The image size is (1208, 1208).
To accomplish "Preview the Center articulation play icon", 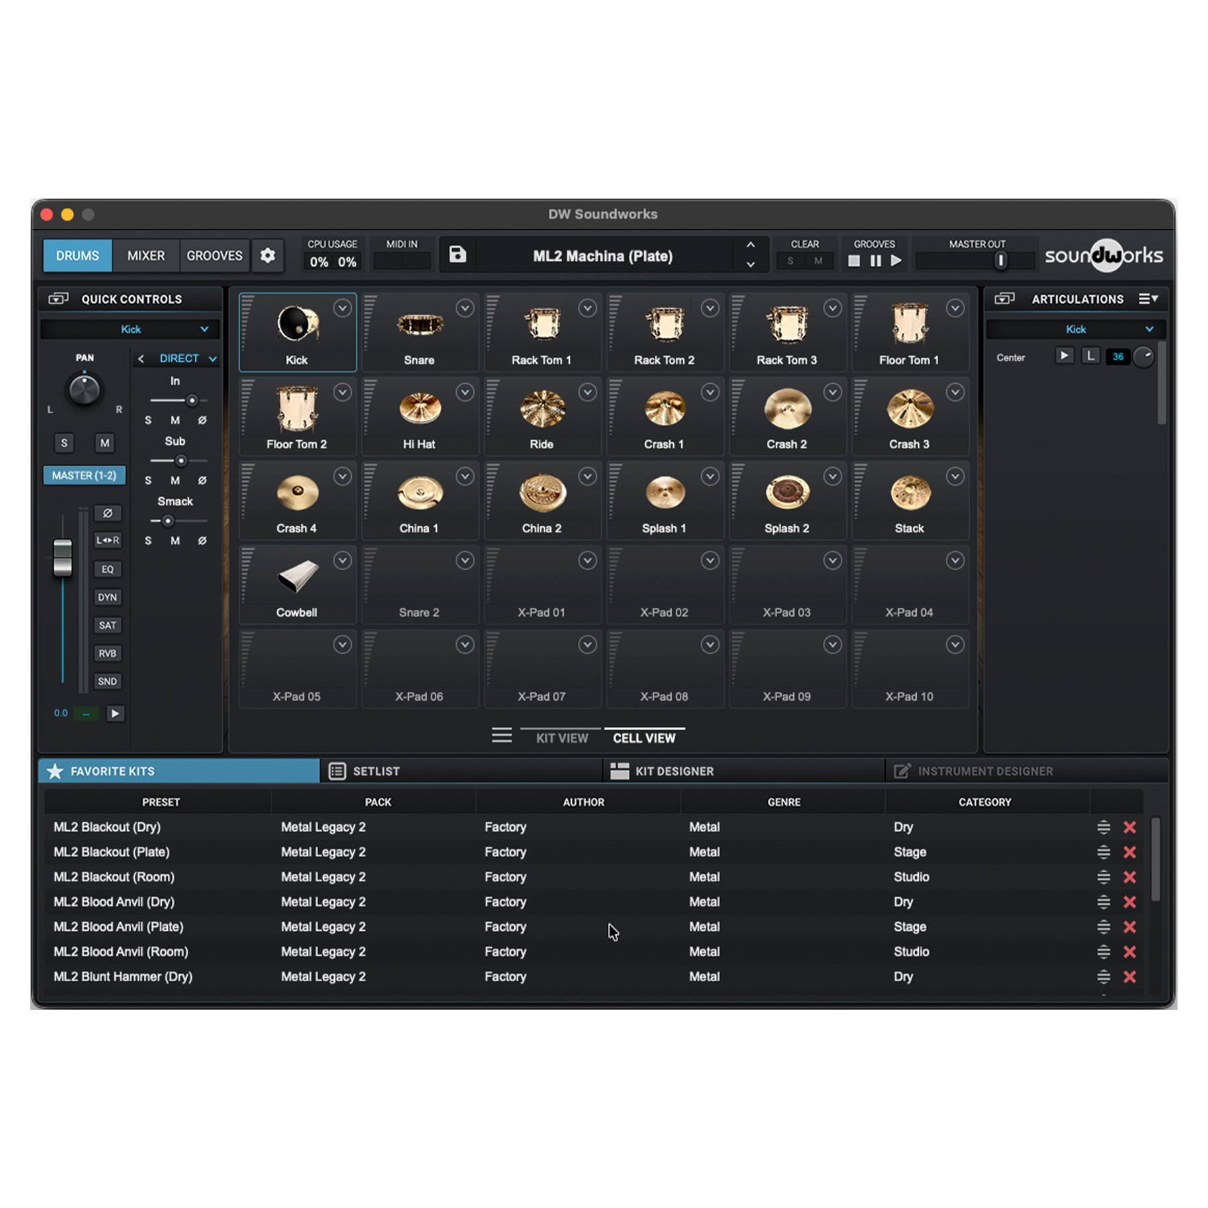I will [1064, 356].
